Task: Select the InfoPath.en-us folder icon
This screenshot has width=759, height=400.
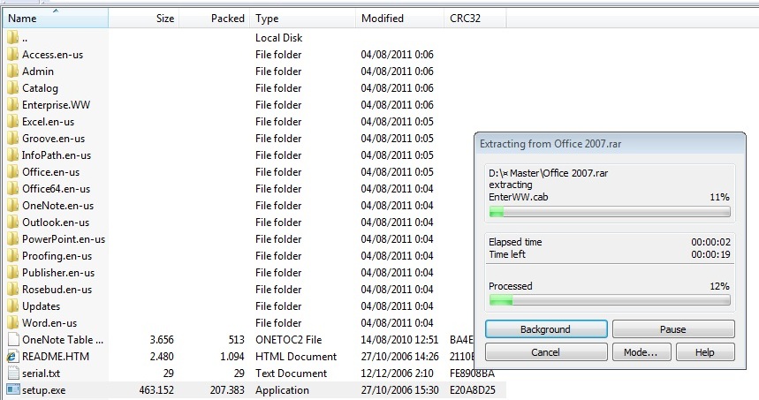Action: [13, 155]
